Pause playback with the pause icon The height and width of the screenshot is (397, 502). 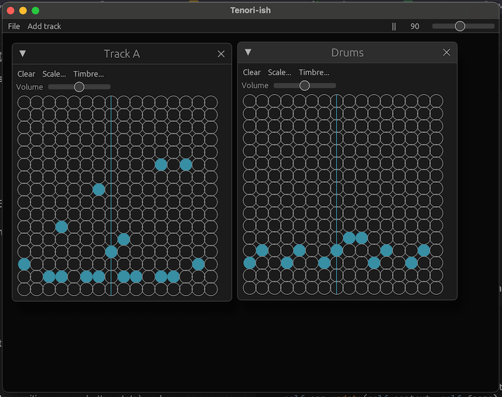(394, 26)
